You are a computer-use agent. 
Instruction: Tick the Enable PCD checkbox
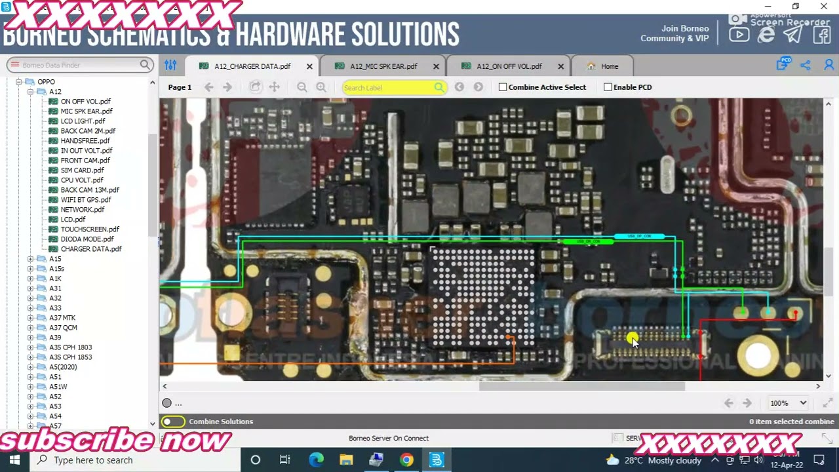tap(608, 87)
